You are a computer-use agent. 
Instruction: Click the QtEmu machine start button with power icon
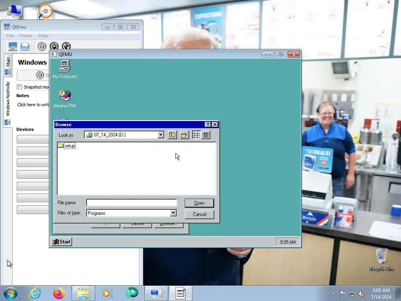click(33, 75)
